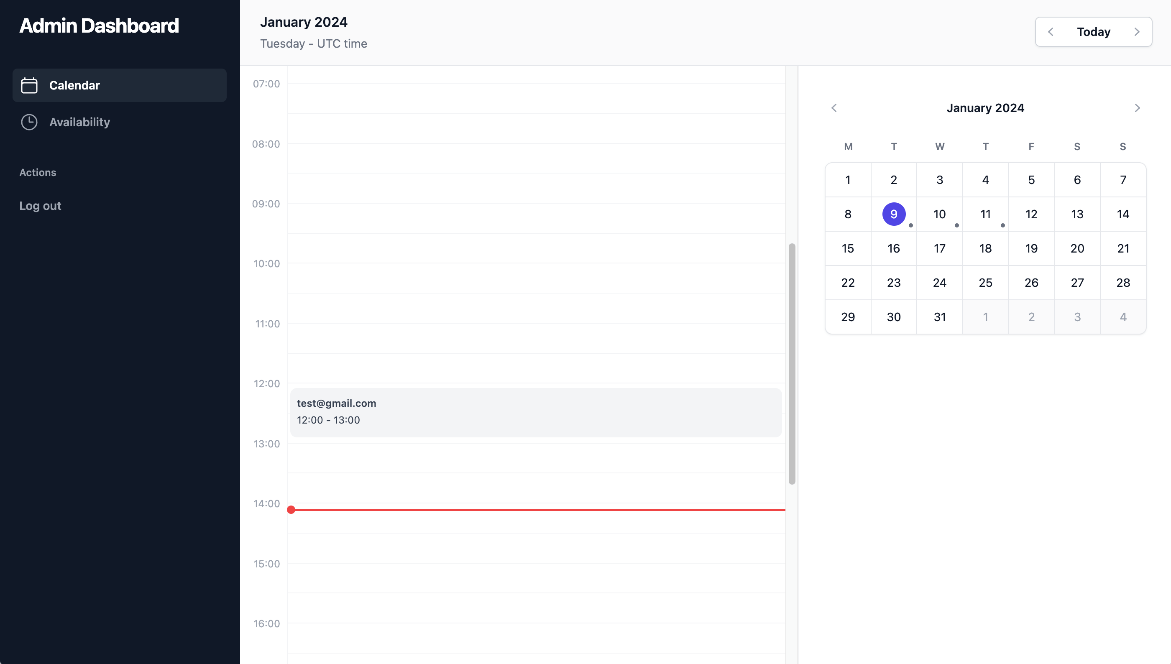Select January 23 in the mini calendar

point(894,282)
